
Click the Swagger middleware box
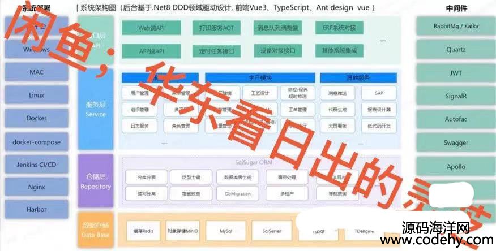pyautogui.click(x=456, y=144)
